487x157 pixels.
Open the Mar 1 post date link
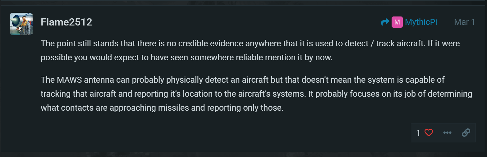click(x=464, y=22)
